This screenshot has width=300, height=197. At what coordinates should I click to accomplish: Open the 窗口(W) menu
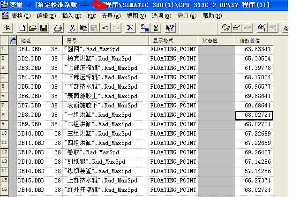coord(187,16)
